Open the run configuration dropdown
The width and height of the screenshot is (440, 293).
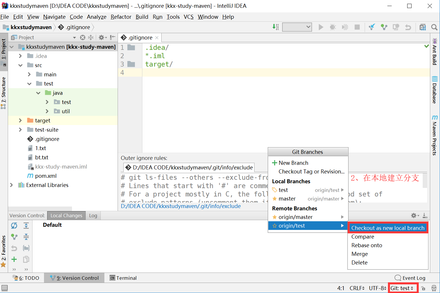click(297, 27)
